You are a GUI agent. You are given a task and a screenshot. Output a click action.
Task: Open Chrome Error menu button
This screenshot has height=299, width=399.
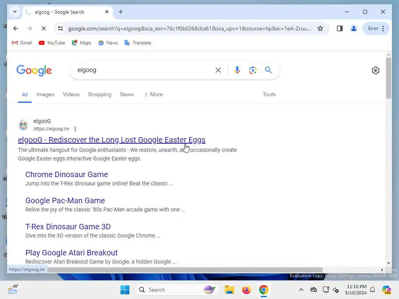376,28
